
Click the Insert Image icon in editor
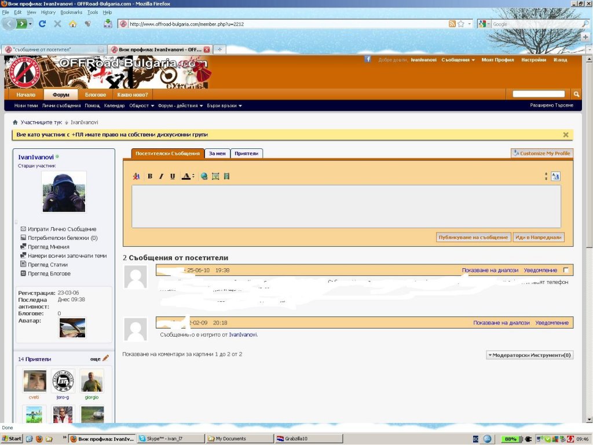pos(215,176)
